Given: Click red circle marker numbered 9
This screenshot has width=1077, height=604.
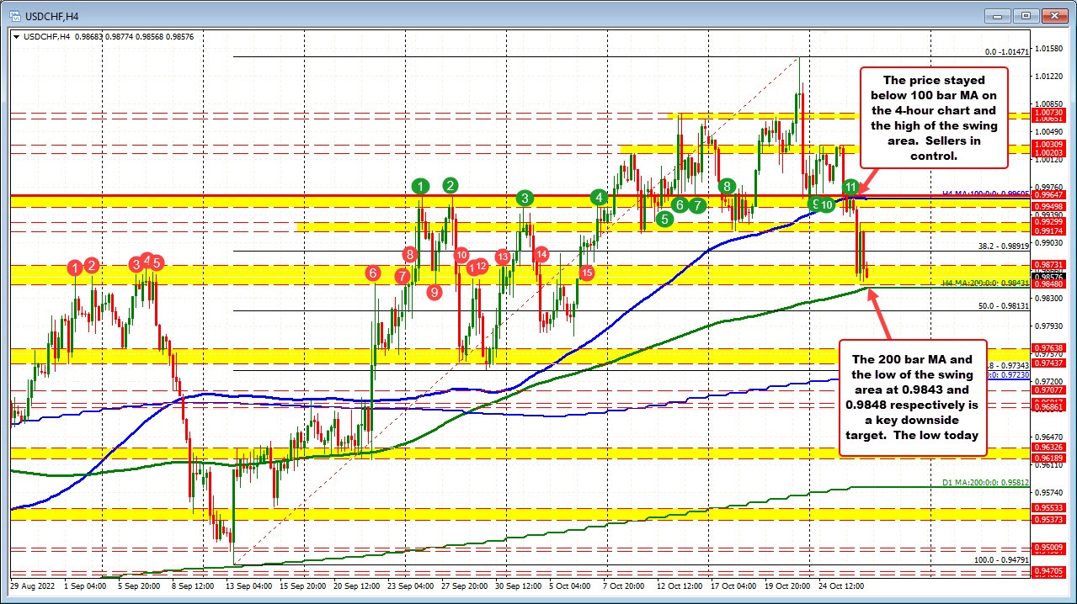Looking at the screenshot, I should 434,293.
